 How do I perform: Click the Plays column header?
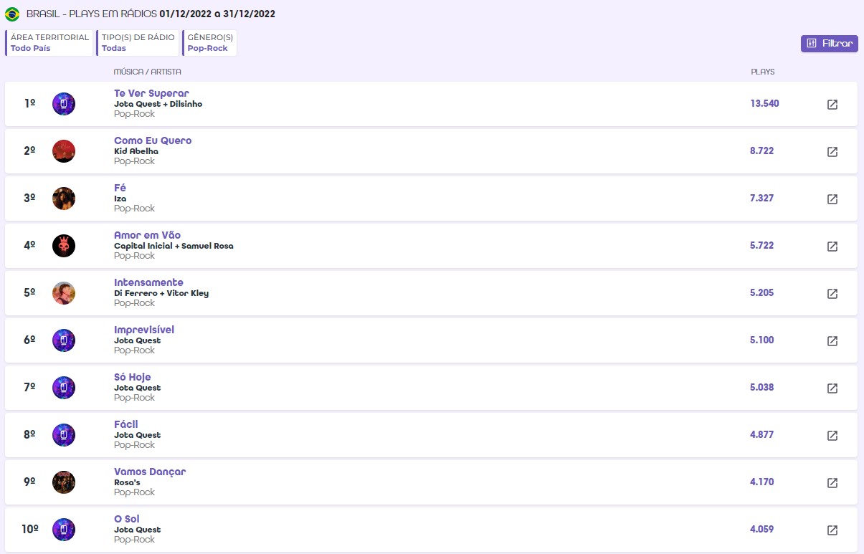pyautogui.click(x=763, y=72)
